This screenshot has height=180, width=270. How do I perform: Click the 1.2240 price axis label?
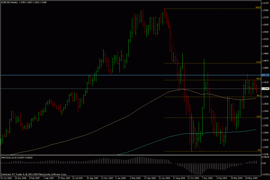[265, 154]
